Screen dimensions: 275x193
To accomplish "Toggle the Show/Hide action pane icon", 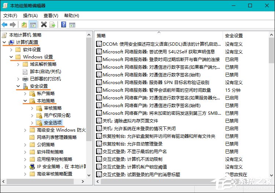I will point(72,25).
